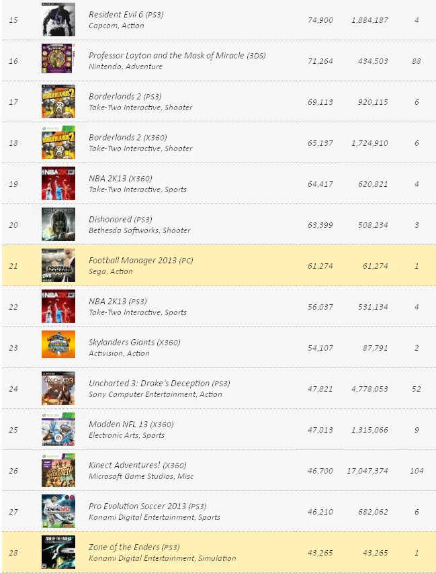Click the Football Manager 2013 cover thumbnail
Viewport: 436px width, 573px height.
58,265
